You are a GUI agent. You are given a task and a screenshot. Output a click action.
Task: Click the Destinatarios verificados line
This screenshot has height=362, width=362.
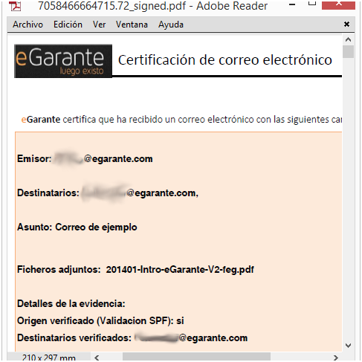coord(132,338)
